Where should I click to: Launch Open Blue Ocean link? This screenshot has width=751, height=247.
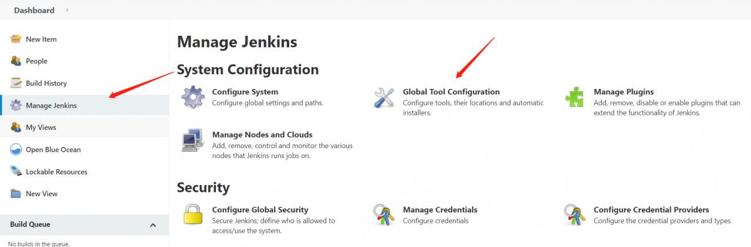(53, 149)
